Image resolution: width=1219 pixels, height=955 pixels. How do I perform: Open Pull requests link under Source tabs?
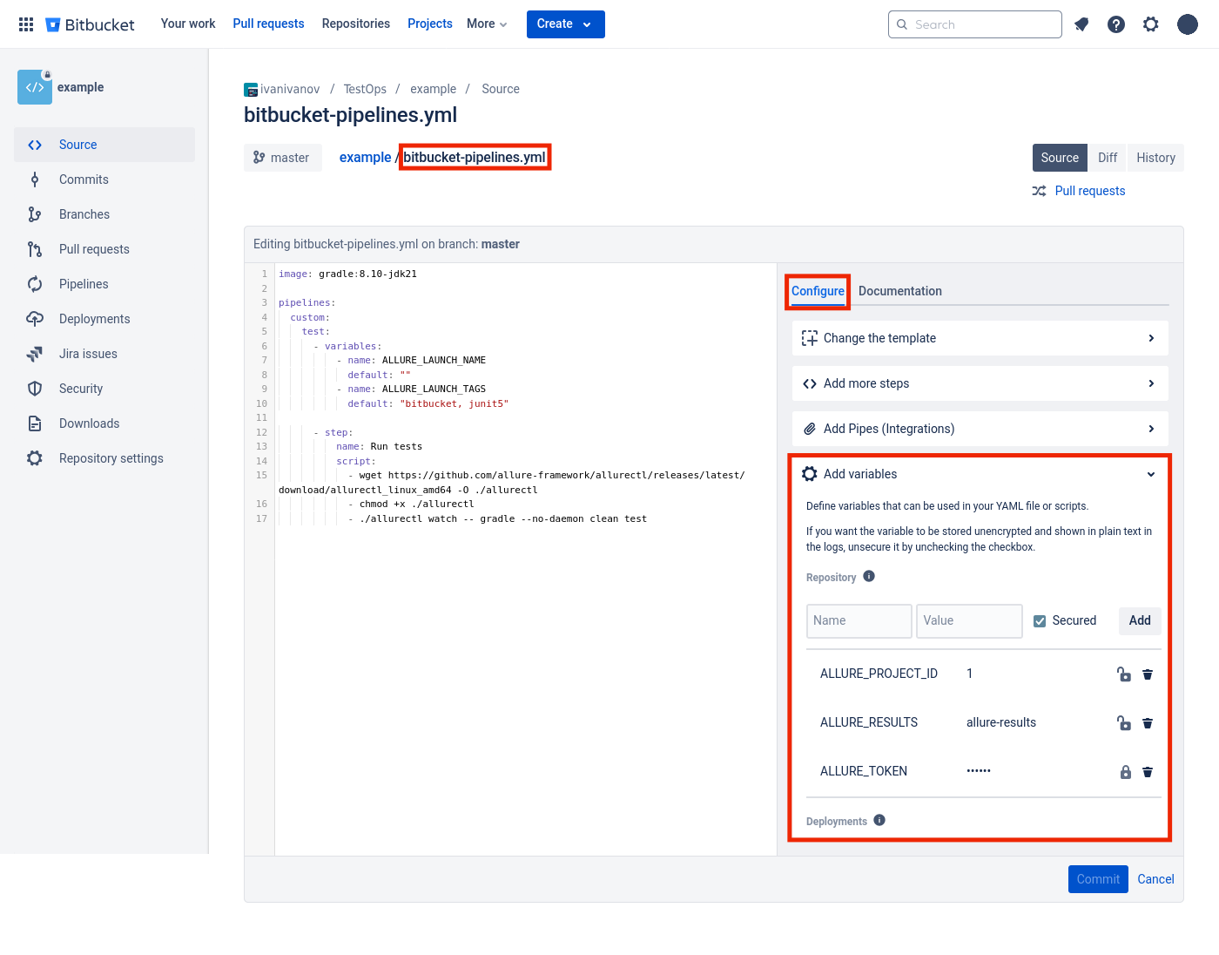coord(1089,191)
